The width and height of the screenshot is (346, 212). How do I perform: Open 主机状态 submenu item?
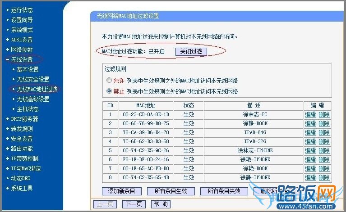tap(28, 109)
